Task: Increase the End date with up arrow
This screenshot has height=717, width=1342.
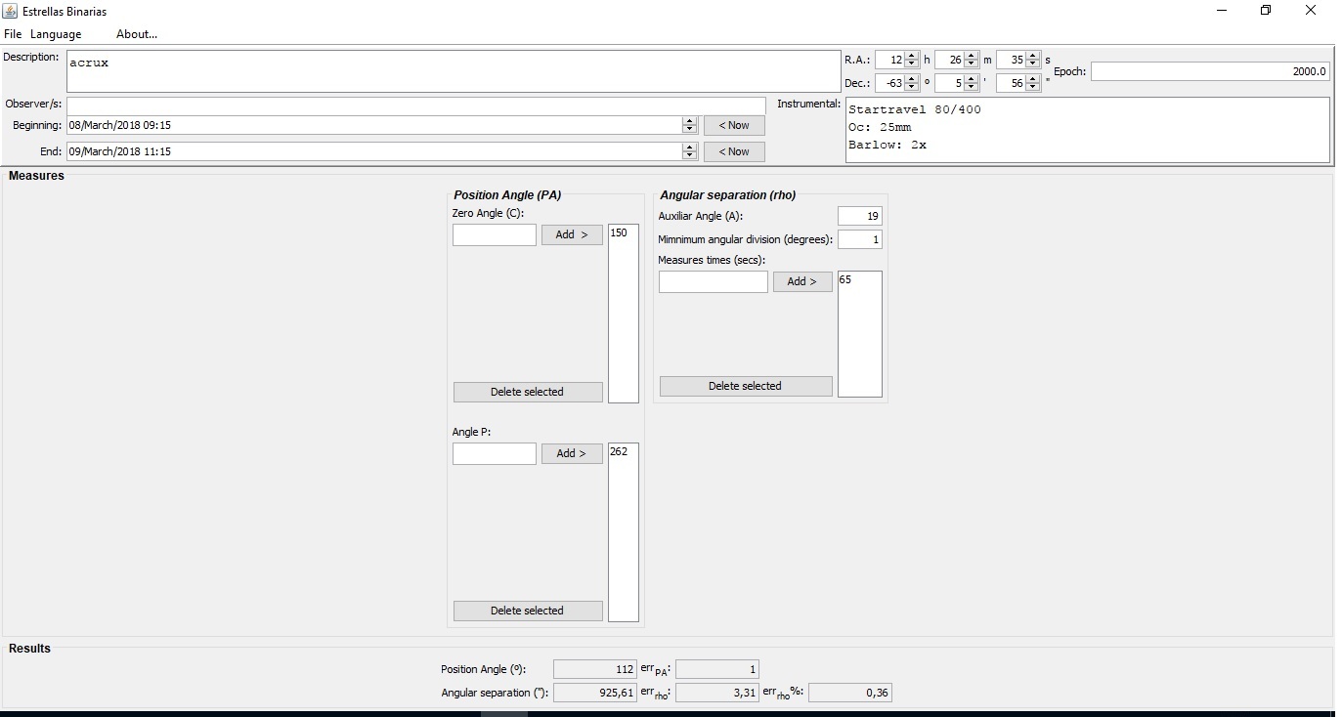Action: (x=690, y=148)
